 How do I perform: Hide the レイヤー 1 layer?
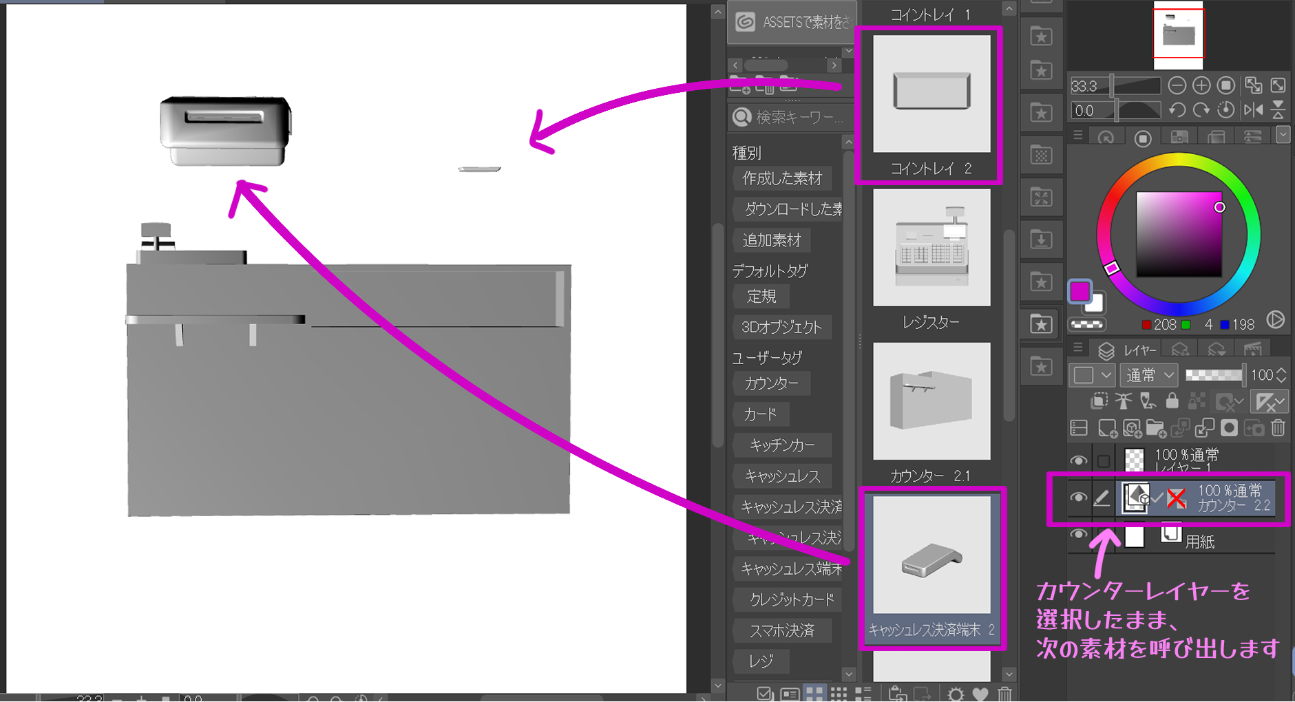click(1078, 460)
